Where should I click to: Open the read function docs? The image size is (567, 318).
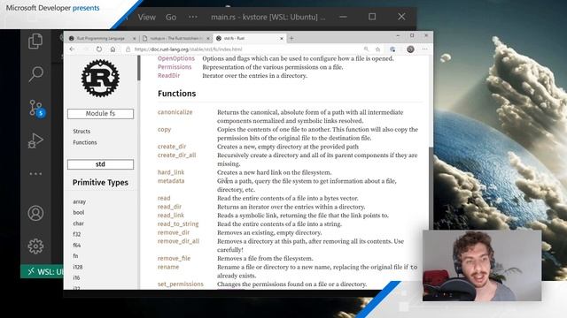164,198
